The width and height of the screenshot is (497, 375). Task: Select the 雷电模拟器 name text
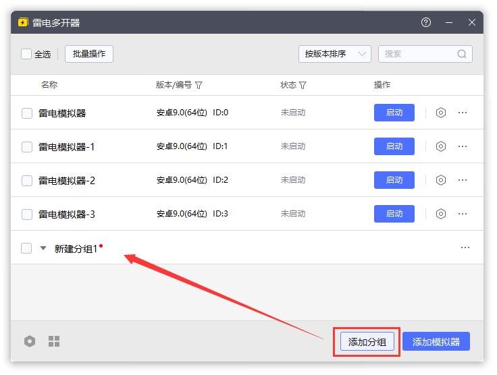(x=62, y=113)
